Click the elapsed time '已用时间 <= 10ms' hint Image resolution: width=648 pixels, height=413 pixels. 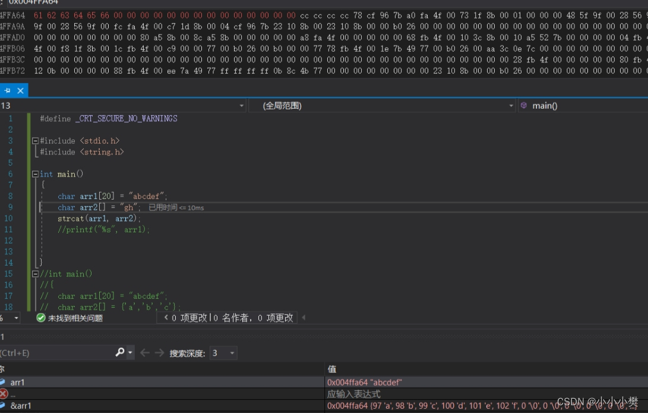point(176,207)
